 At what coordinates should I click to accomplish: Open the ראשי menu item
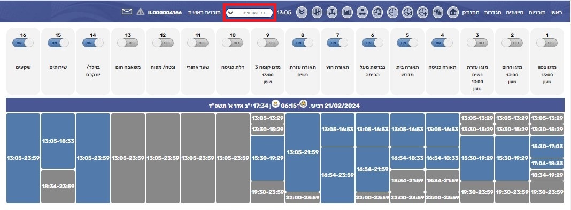click(556, 12)
